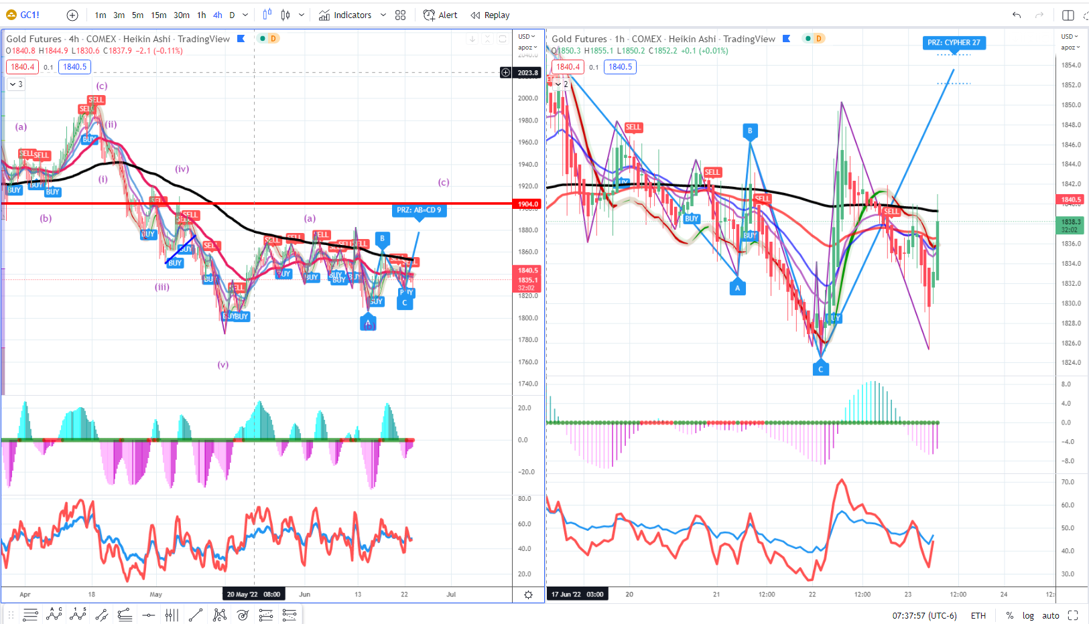Collapse the indicator legend showing 3
The height and width of the screenshot is (624, 1089).
16,84
